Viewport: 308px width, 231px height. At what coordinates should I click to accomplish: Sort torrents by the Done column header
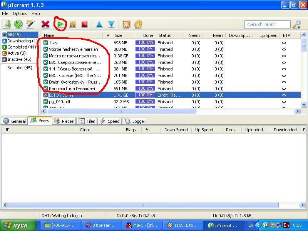145,35
